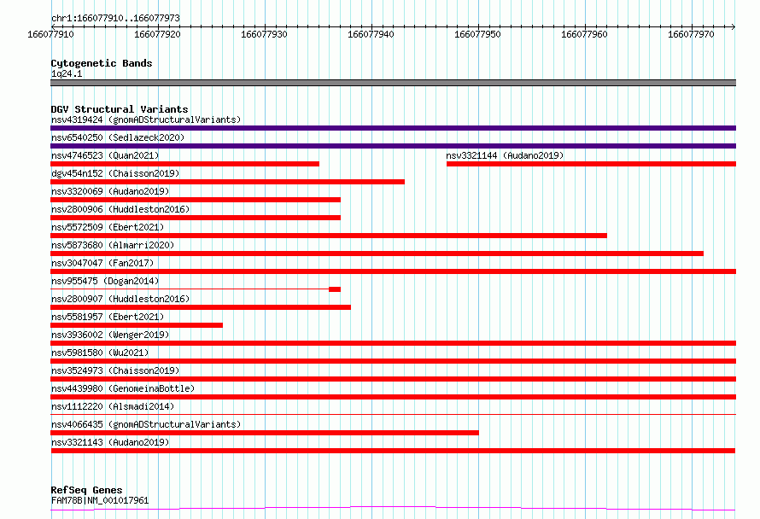Click the red nsv5572509 variant bar
Screen dimensions: 760x519
pyautogui.click(x=329, y=236)
